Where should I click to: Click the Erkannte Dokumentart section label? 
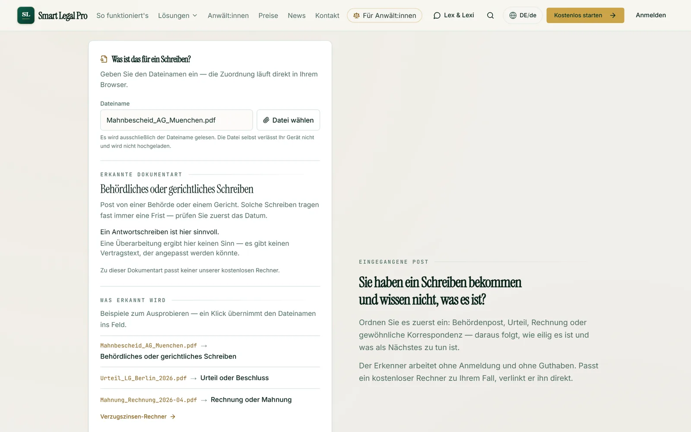pos(141,175)
